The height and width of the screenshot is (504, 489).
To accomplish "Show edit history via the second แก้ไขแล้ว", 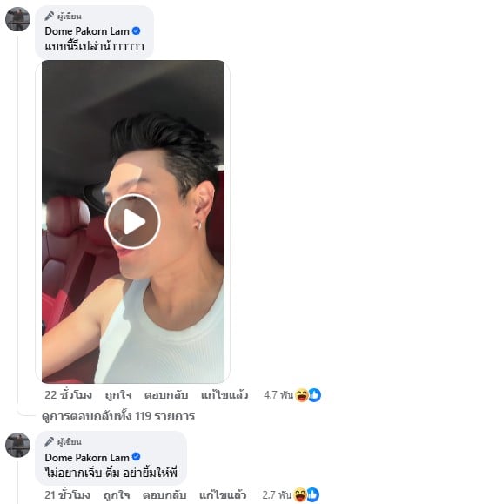I will tap(223, 494).
